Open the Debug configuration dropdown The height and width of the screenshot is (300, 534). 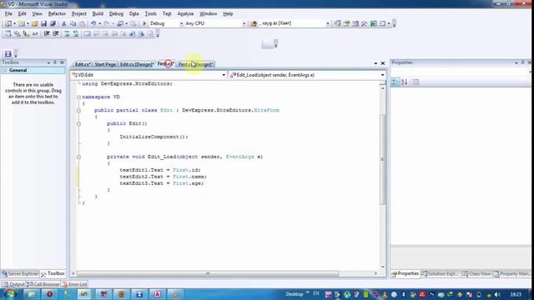(x=181, y=23)
